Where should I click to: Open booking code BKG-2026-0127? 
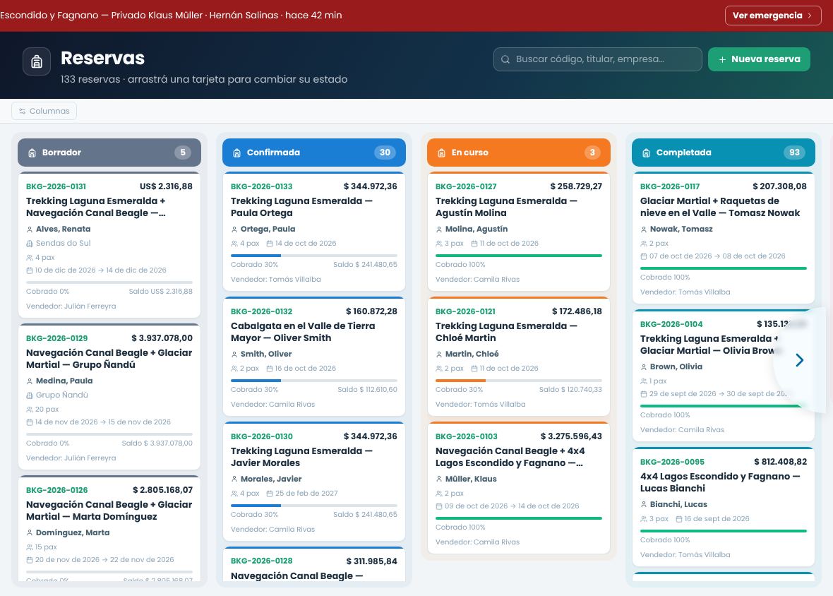point(466,186)
